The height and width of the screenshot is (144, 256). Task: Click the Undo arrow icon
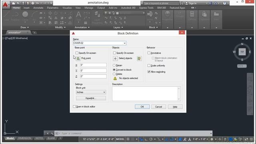(38, 3)
